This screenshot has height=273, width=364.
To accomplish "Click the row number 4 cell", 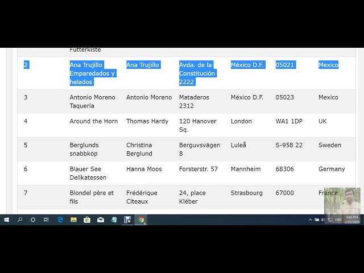I will (x=26, y=121).
